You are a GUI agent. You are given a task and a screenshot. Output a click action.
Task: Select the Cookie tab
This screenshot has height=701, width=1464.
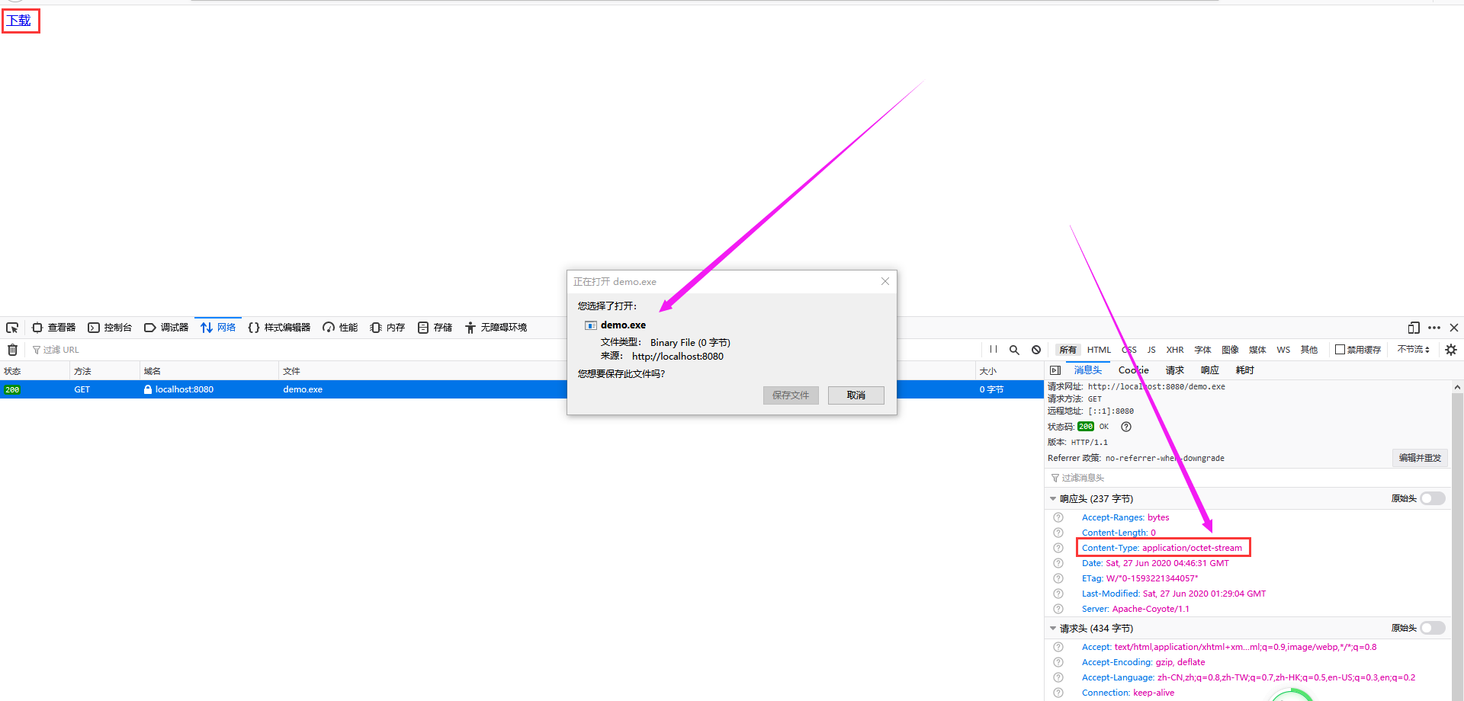[x=1134, y=370]
